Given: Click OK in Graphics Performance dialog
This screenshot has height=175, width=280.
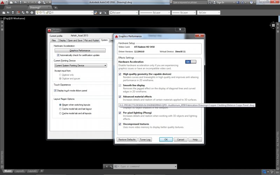Looking at the screenshot, I should pos(166,139).
